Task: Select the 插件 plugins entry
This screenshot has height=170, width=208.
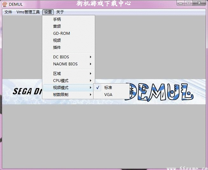Action: (57, 48)
